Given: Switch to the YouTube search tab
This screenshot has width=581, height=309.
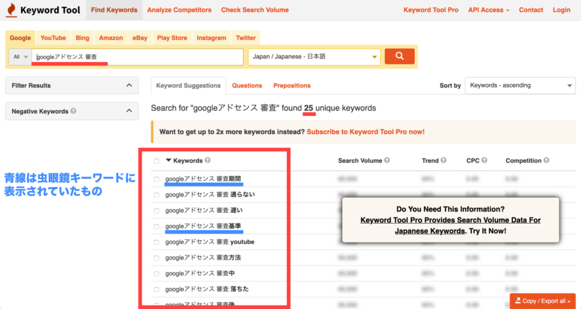Looking at the screenshot, I should (53, 38).
